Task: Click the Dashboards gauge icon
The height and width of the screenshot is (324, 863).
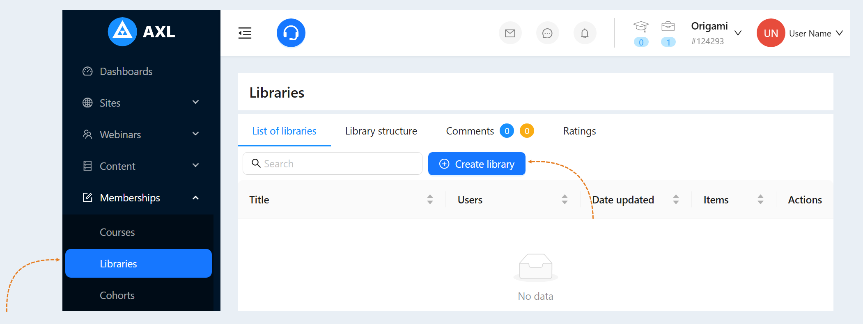Action: 87,71
